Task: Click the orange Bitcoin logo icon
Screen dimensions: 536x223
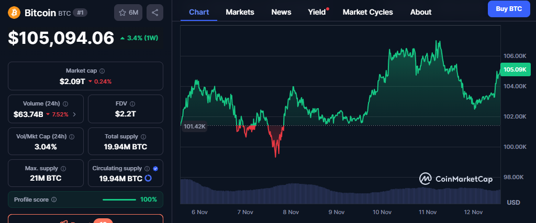Action: click(x=15, y=12)
